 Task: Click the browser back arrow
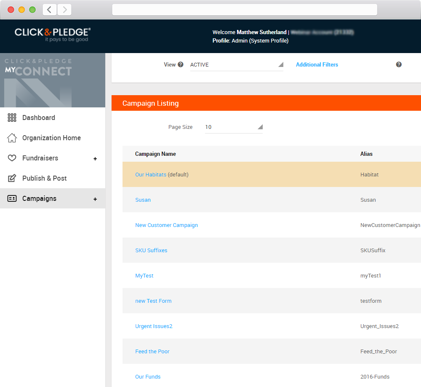50,9
